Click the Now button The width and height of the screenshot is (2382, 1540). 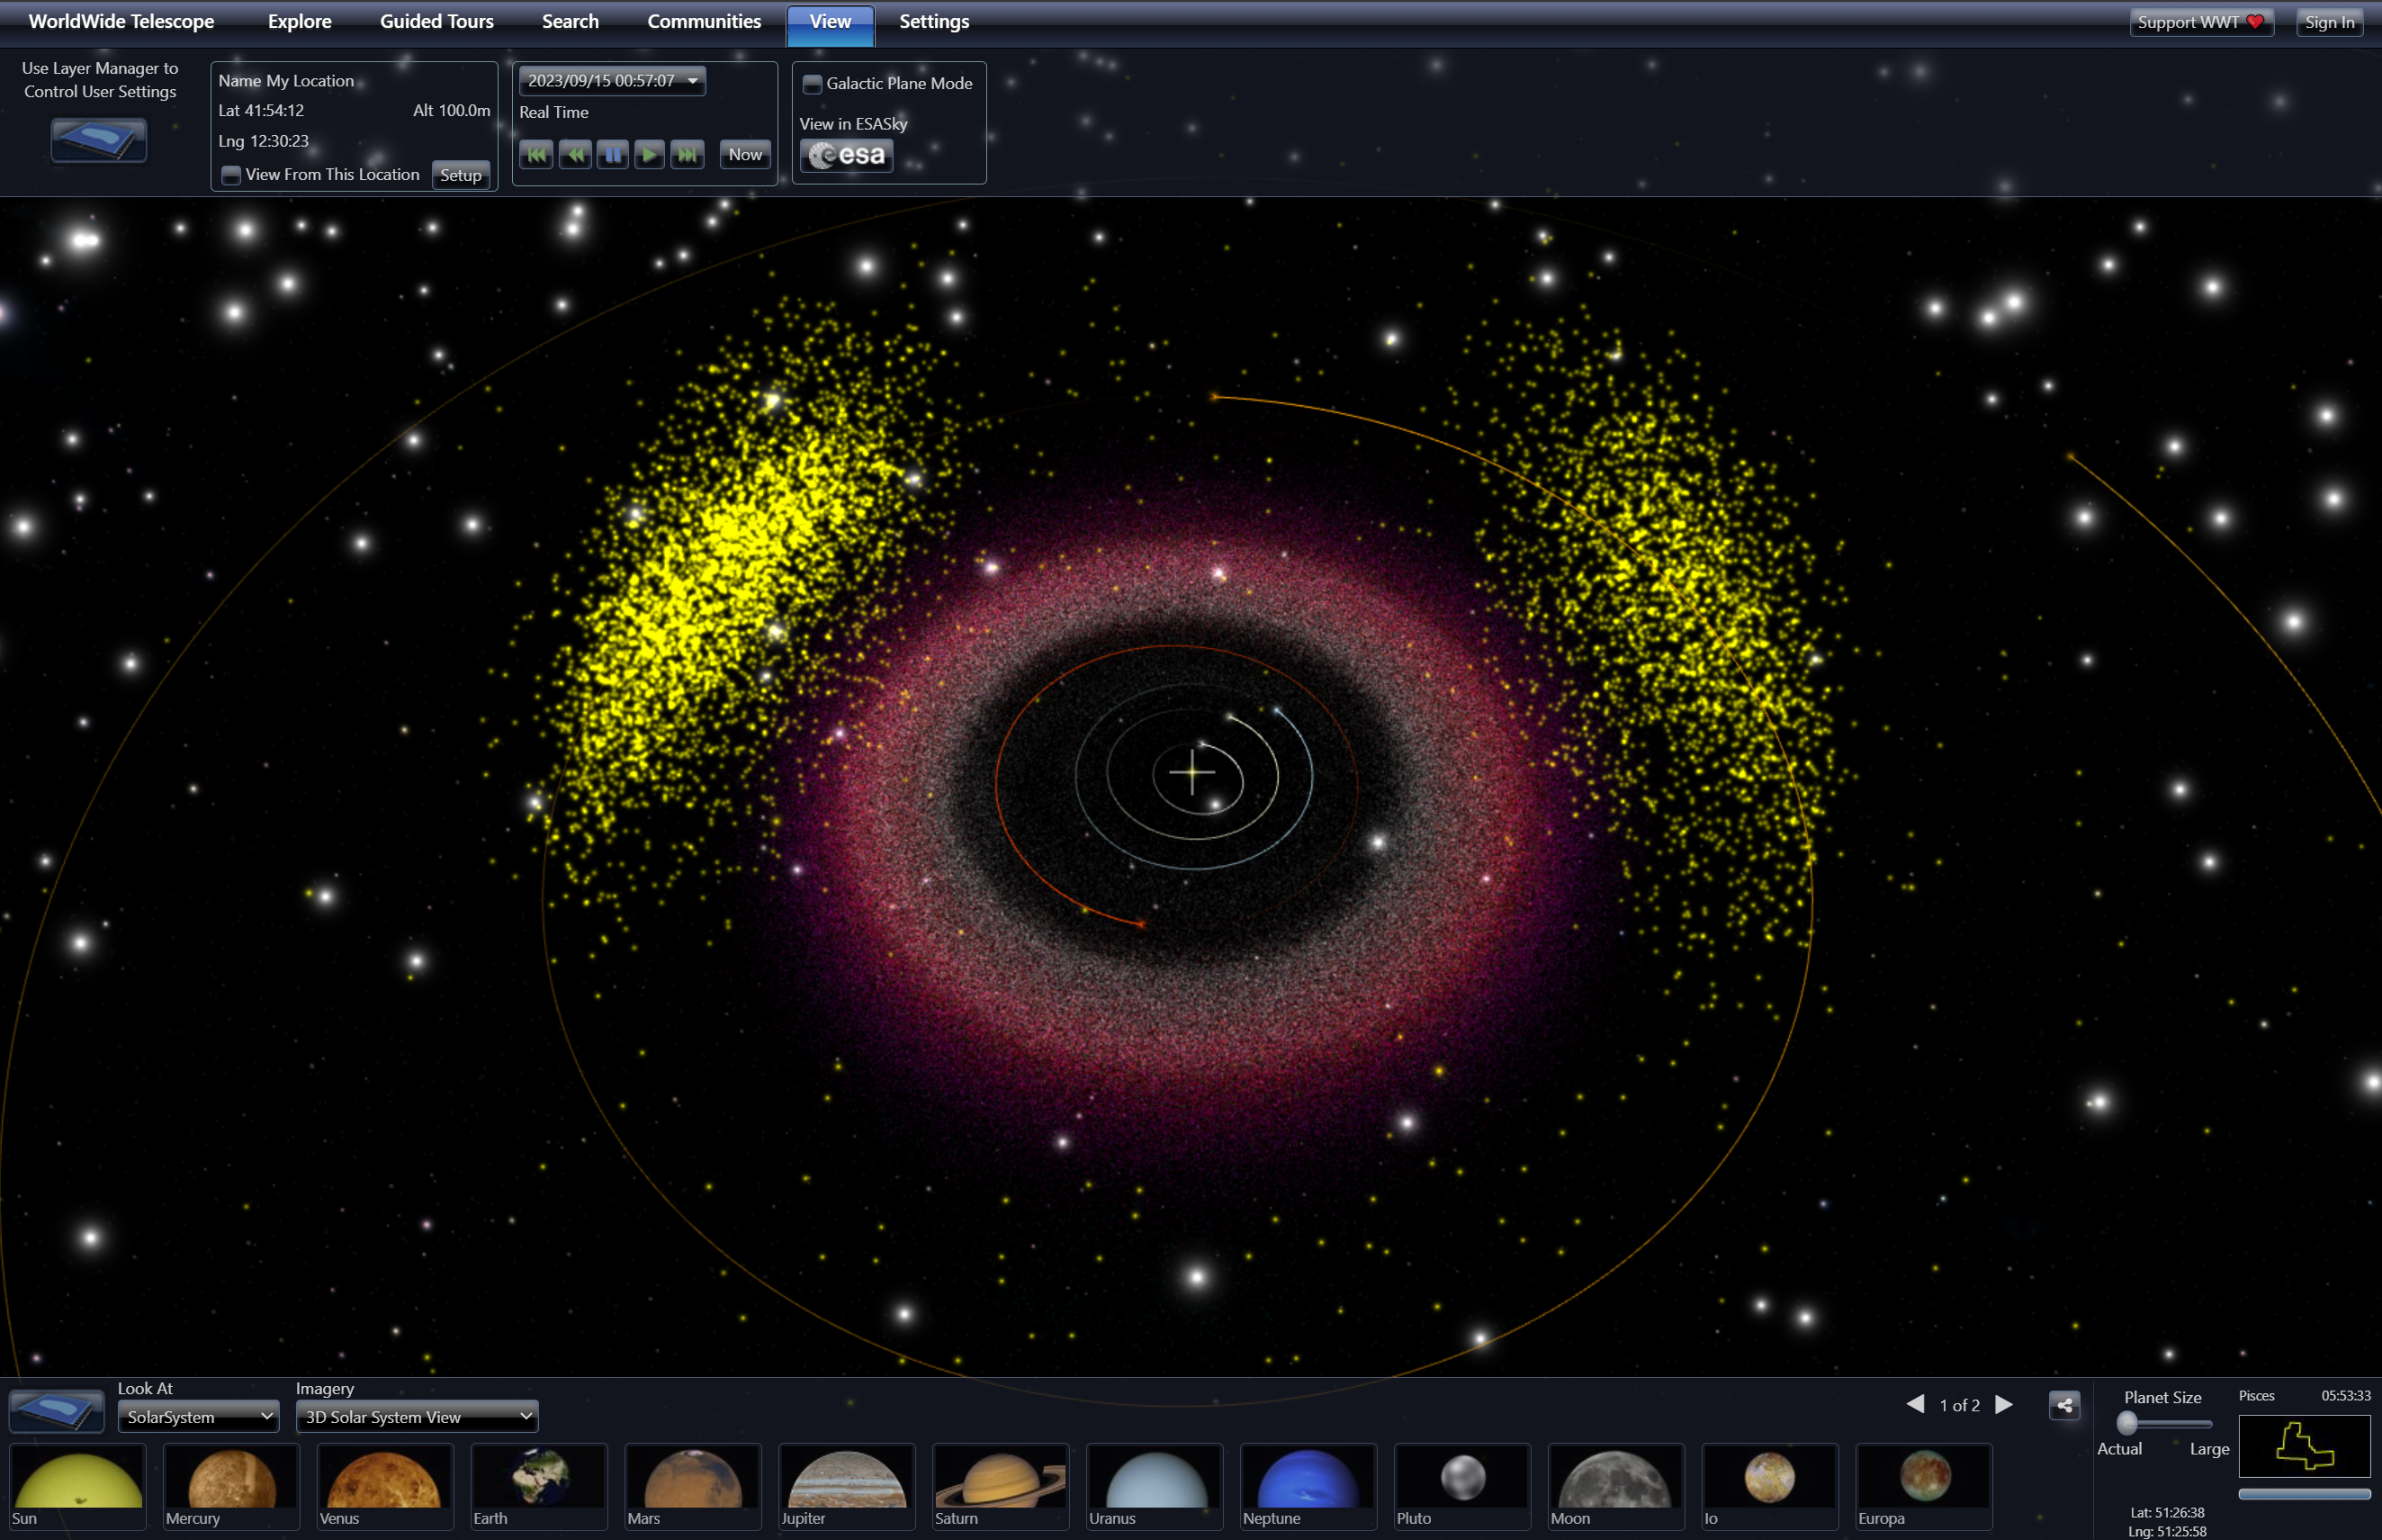pos(745,155)
